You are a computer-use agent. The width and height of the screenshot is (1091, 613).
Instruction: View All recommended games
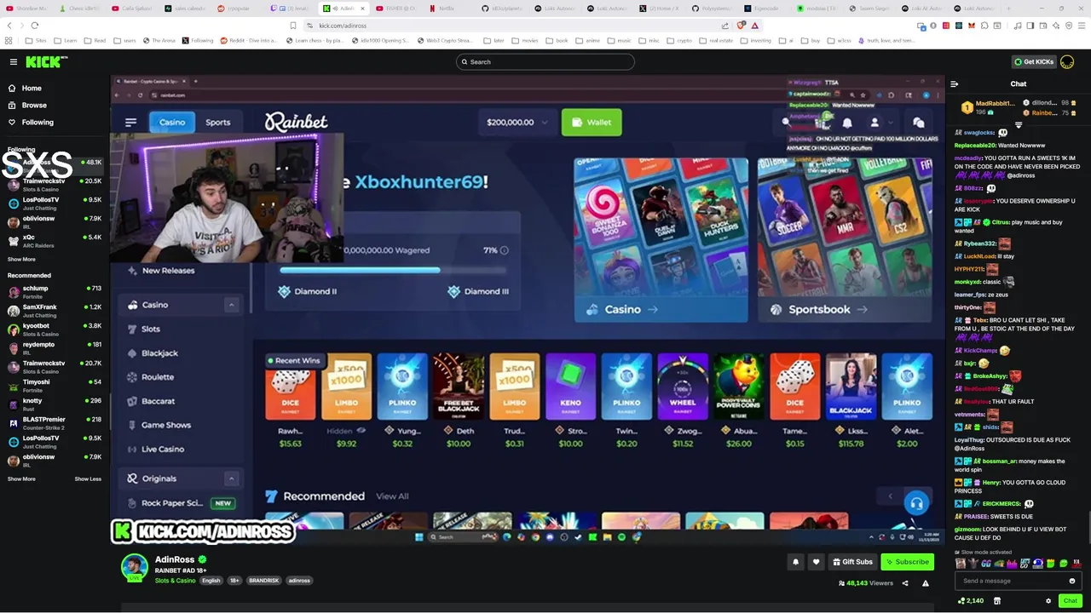(x=392, y=496)
